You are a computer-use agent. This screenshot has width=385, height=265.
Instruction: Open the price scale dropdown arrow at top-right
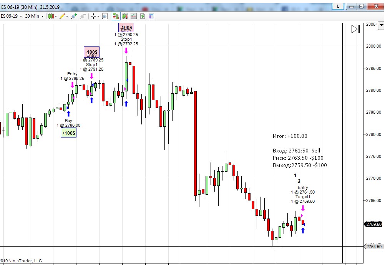point(381,25)
